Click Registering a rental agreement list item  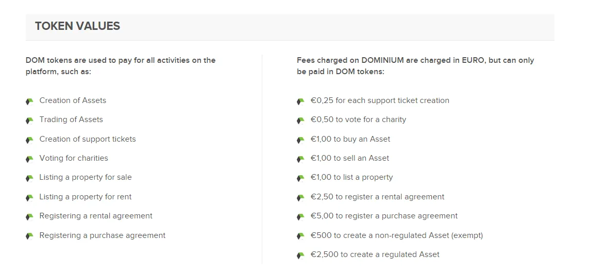click(96, 216)
